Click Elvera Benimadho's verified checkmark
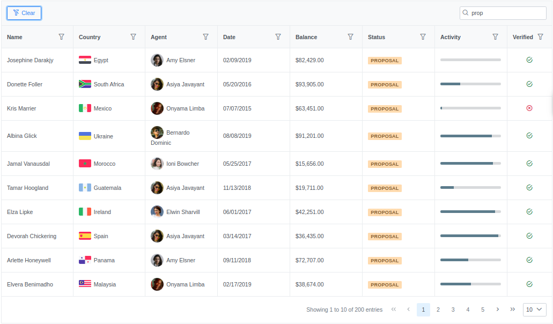The width and height of the screenshot is (553, 324). pos(529,284)
